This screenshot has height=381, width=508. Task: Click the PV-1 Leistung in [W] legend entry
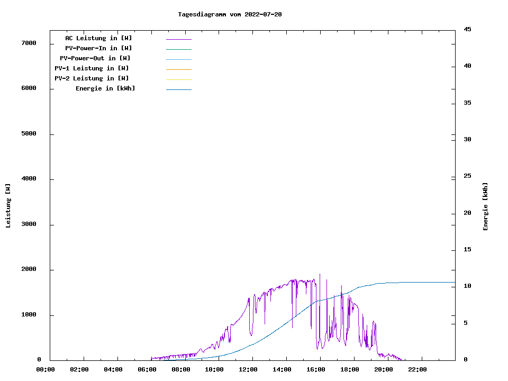[92, 68]
